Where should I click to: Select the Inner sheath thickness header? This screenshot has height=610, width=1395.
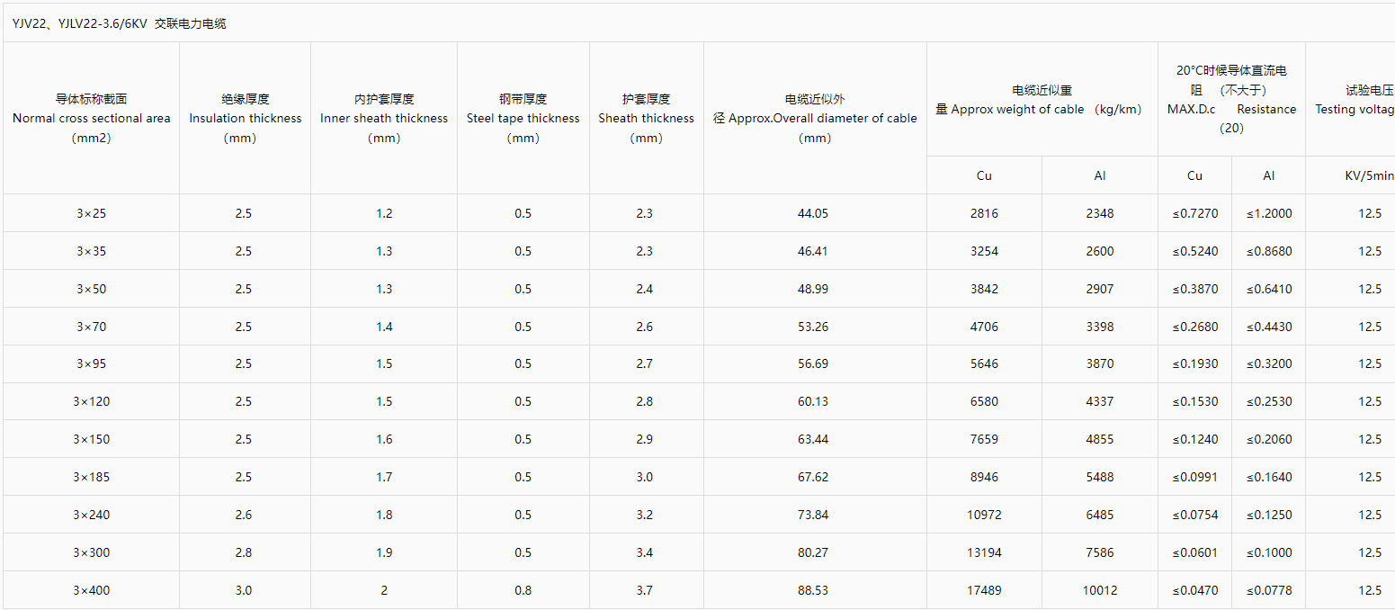pos(384,118)
